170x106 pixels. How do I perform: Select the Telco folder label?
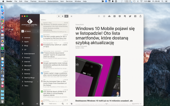tap(26, 86)
